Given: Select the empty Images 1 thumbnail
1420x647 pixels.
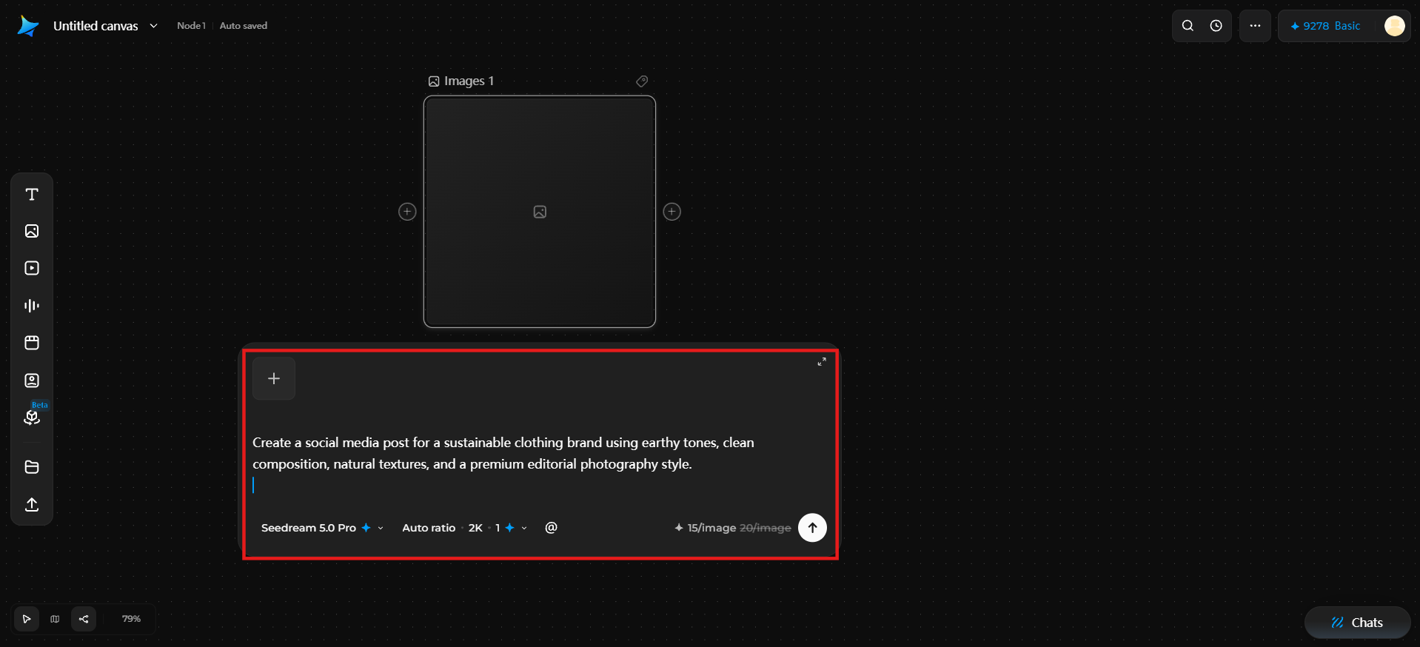Looking at the screenshot, I should (x=540, y=212).
